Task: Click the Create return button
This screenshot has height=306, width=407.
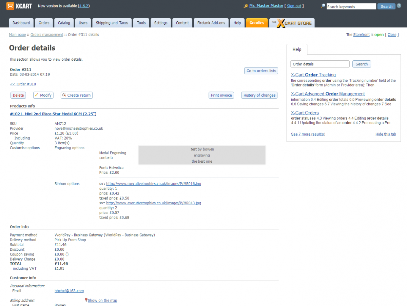Action: click(x=76, y=95)
